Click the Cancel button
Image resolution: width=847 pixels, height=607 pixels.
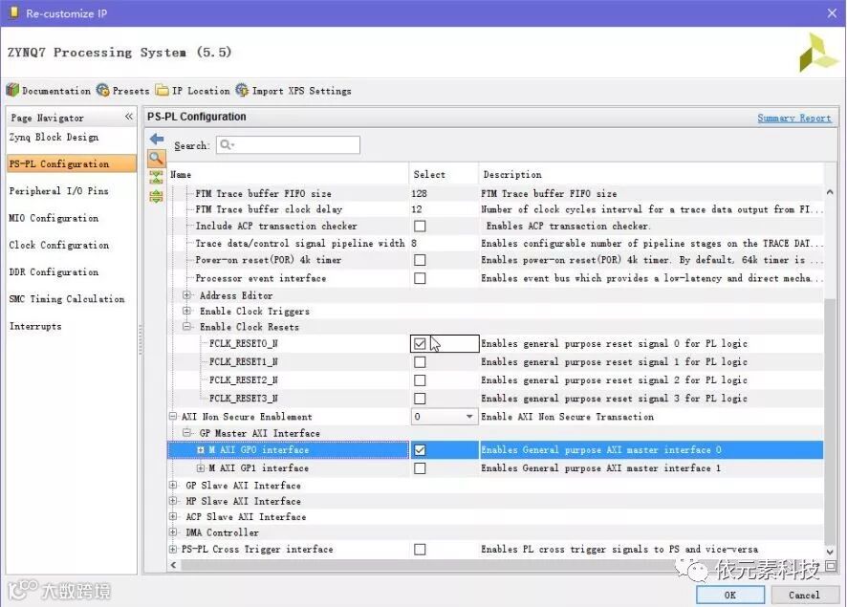pyautogui.click(x=804, y=595)
